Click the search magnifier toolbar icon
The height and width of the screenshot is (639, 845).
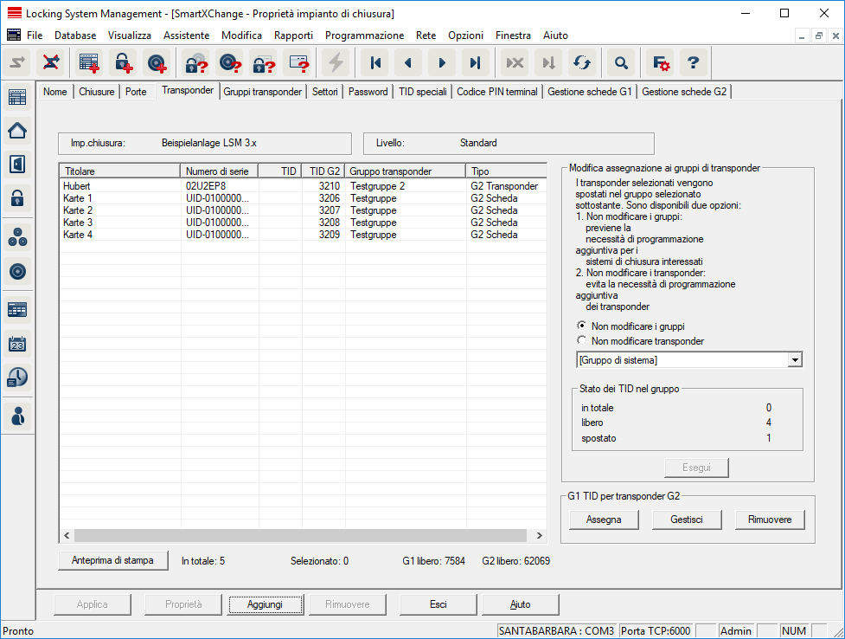(x=620, y=62)
